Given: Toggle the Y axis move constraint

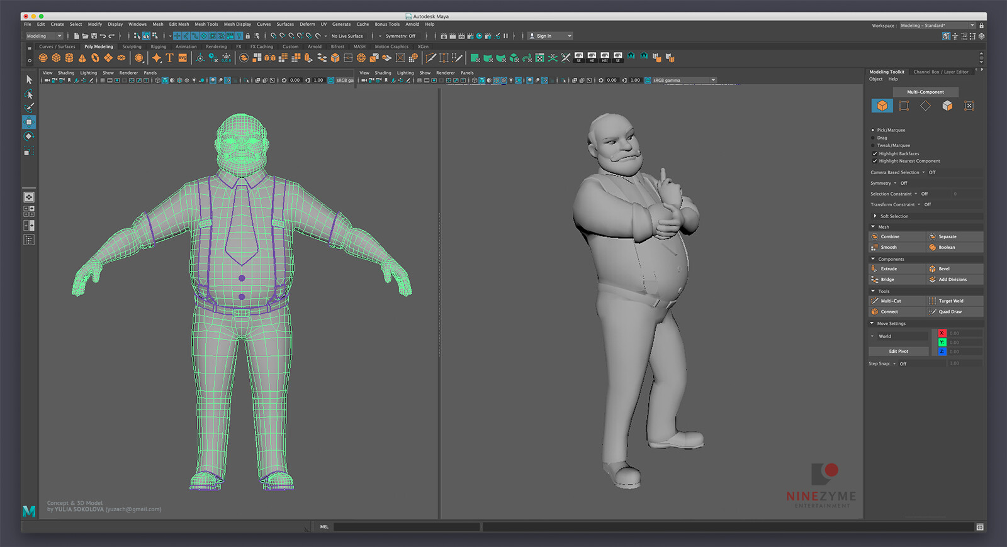Looking at the screenshot, I should (942, 343).
